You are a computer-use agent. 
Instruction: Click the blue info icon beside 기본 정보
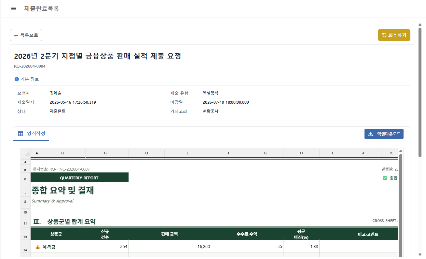point(17,79)
